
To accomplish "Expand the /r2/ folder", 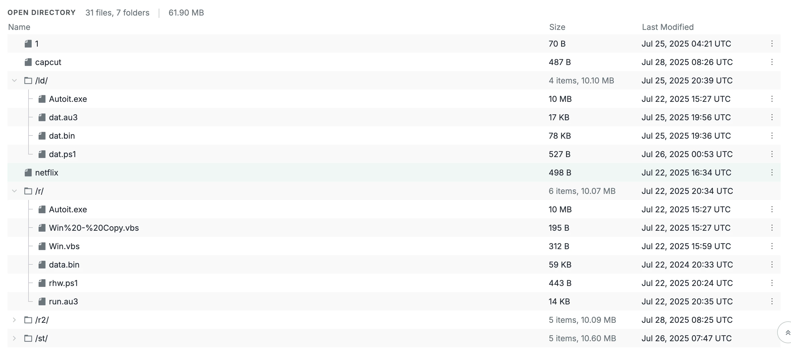I will [x=14, y=320].
